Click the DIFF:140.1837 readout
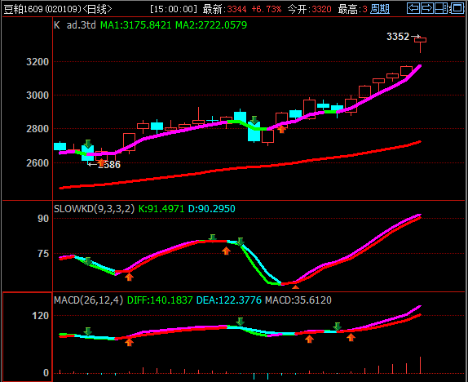The height and width of the screenshot is (382, 468). tap(160, 300)
